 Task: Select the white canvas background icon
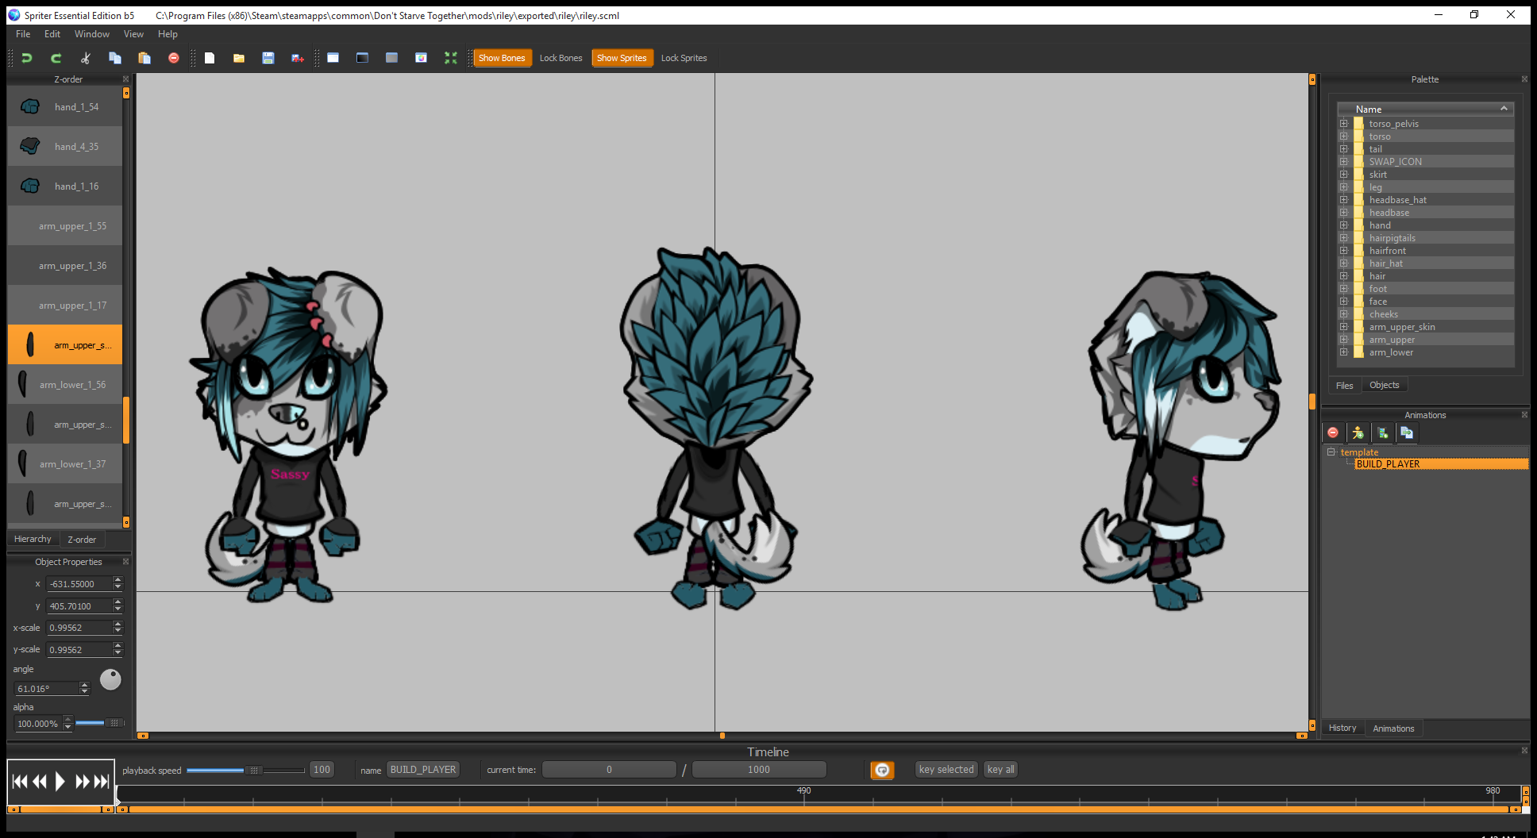pos(333,58)
